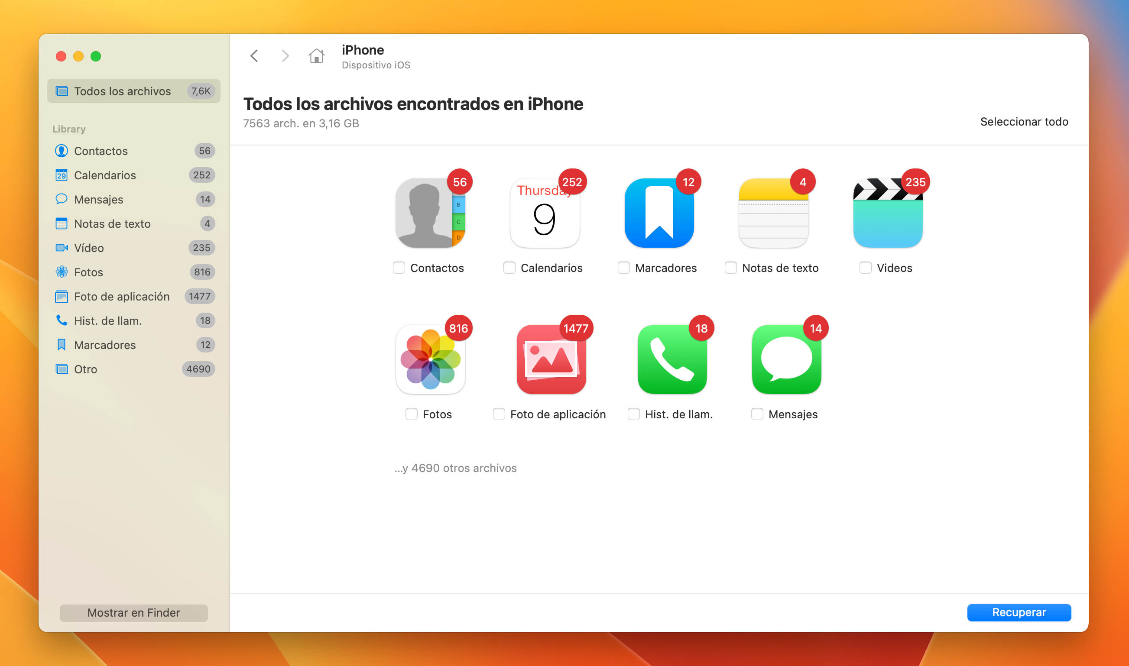The width and height of the screenshot is (1129, 666).
Task: Select Todos los archivos in sidebar
Action: click(134, 91)
